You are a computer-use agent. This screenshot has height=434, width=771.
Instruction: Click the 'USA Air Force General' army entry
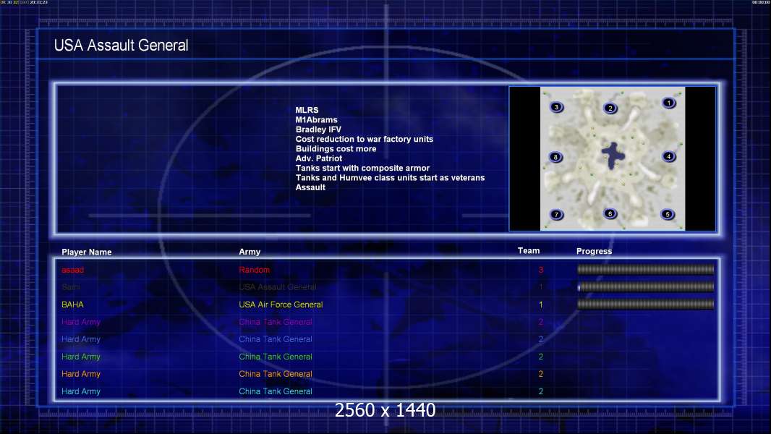click(281, 305)
